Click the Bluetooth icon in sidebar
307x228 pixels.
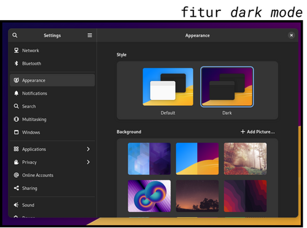16,63
